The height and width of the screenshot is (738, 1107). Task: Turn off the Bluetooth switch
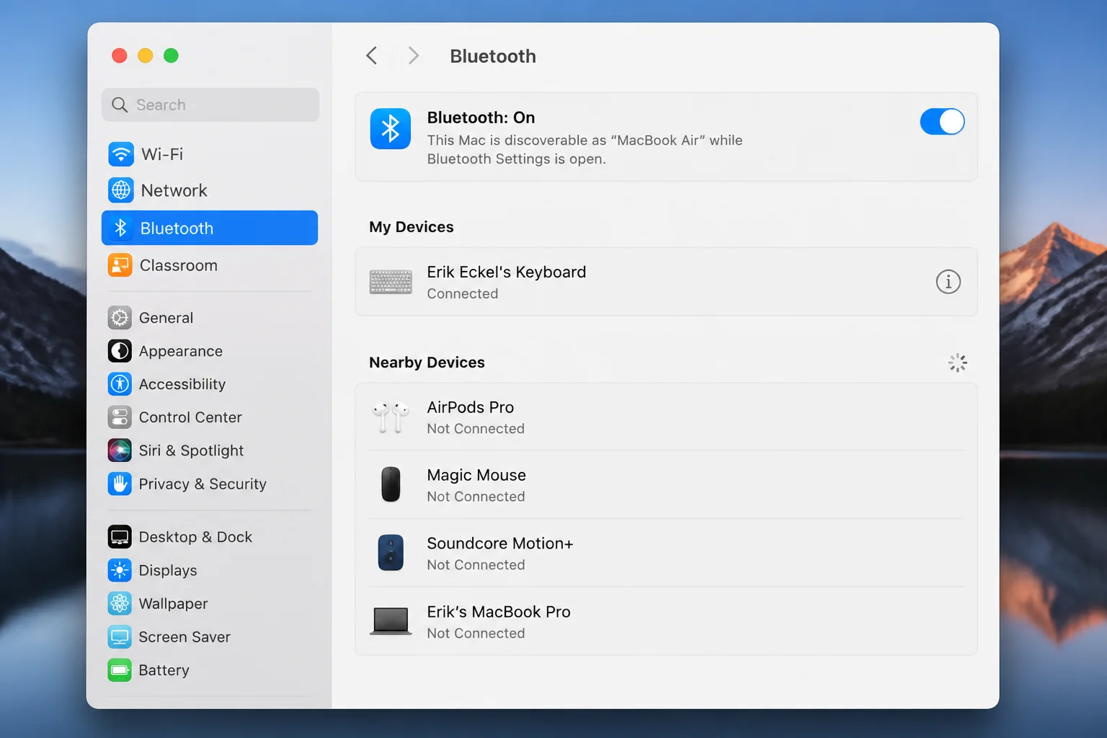pyautogui.click(x=942, y=122)
